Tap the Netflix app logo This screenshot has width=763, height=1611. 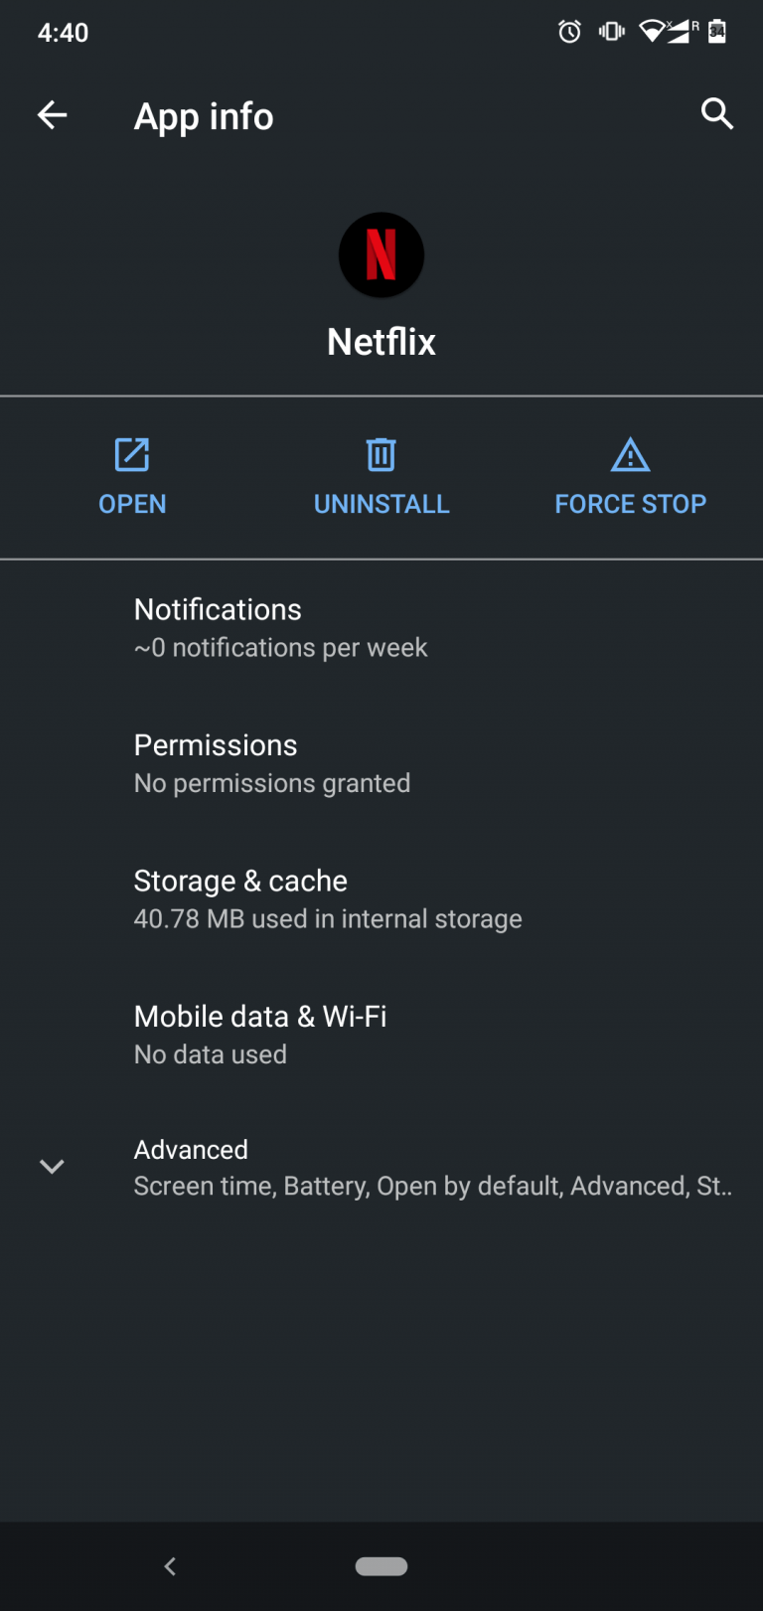point(381,255)
